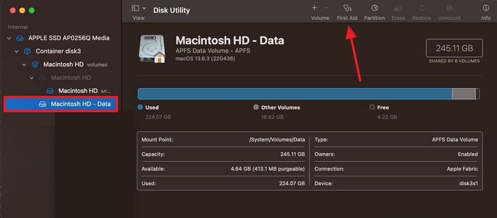The width and height of the screenshot is (497, 218).
Task: Click the First Aid stethoscope icon
Action: [x=347, y=8]
